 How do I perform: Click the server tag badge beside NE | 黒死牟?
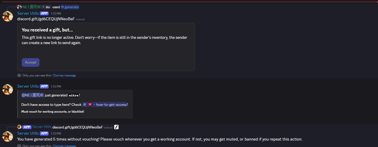[47, 7]
